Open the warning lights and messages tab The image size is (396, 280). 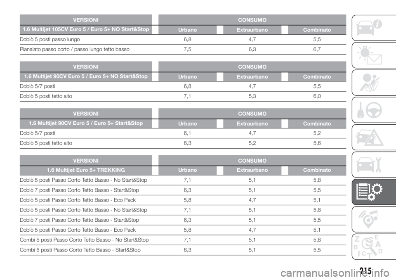tap(374, 55)
